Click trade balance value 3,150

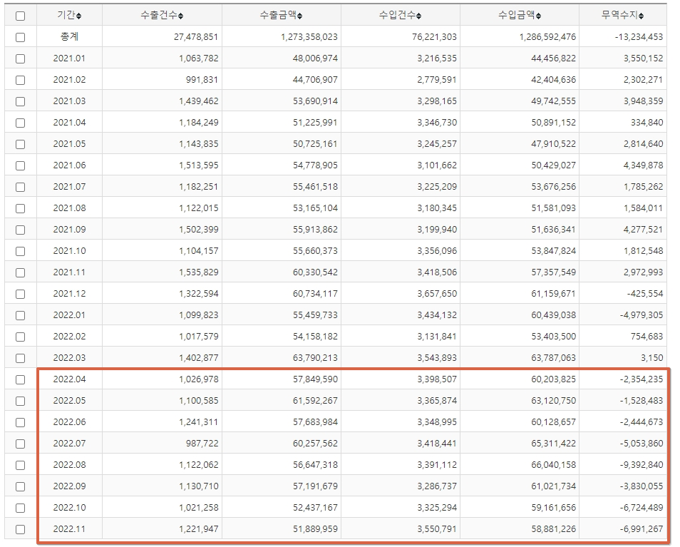[651, 358]
